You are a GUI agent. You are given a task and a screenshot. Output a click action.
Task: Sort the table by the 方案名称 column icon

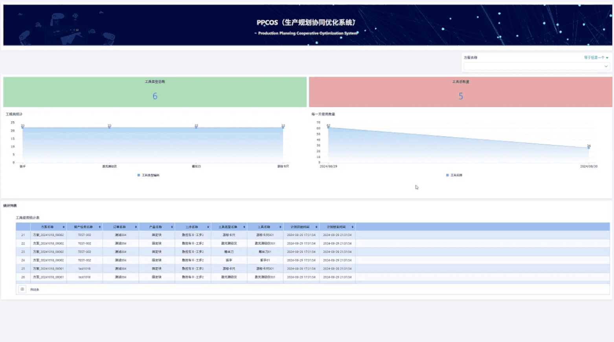(63, 227)
